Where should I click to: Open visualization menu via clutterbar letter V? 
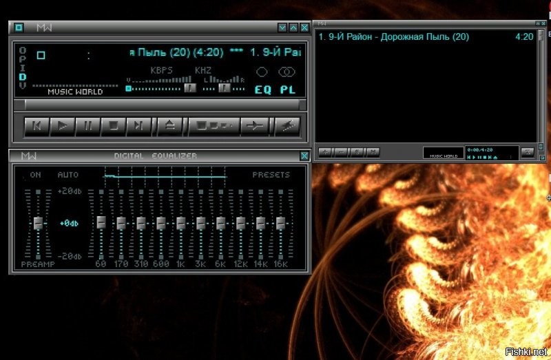click(x=23, y=85)
